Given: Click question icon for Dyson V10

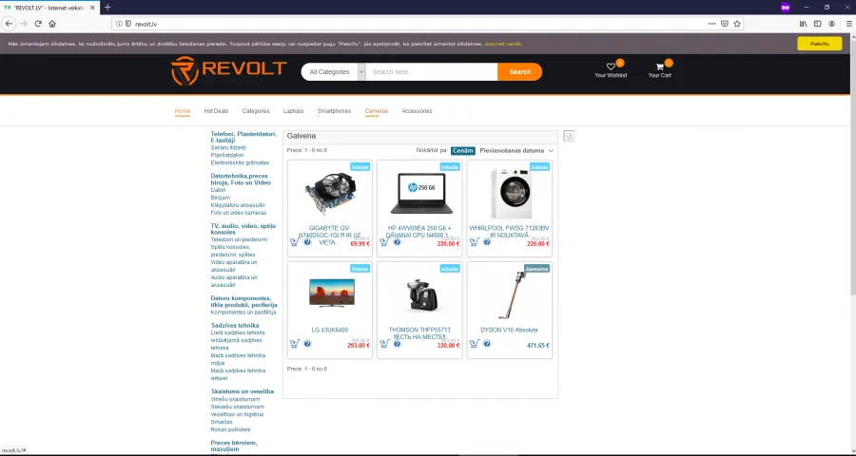Looking at the screenshot, I should click(487, 344).
